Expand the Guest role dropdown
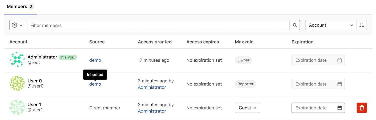The height and width of the screenshot is (120, 376). coord(247,108)
